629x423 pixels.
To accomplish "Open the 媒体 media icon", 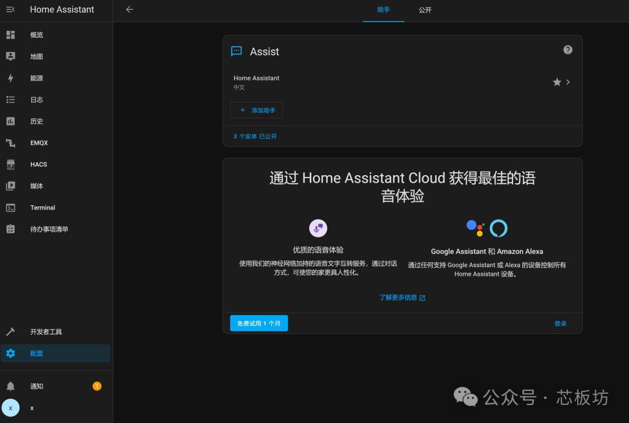I will point(10,186).
